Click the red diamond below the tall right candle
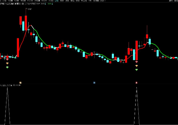 (x=136, y=62)
